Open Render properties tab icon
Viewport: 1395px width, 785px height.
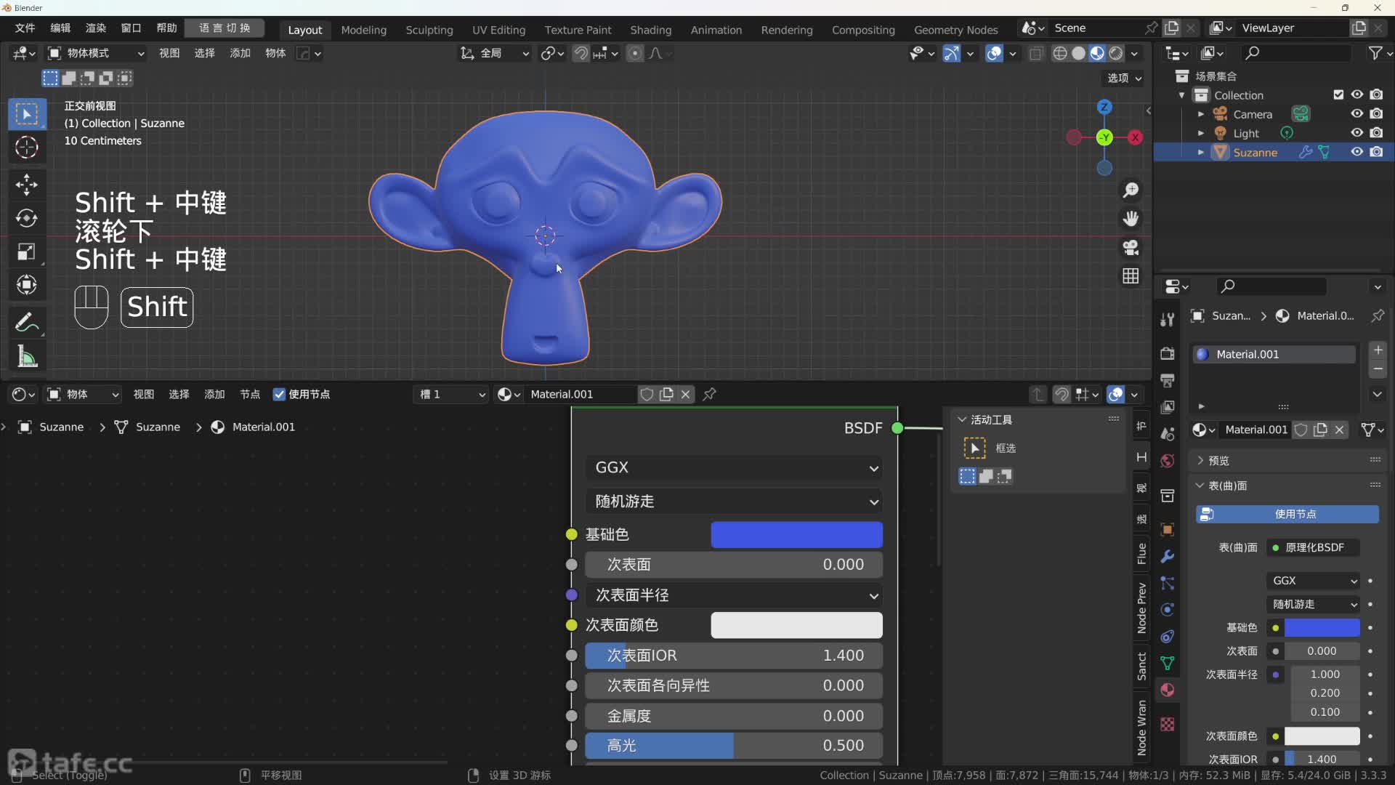pos(1168,353)
